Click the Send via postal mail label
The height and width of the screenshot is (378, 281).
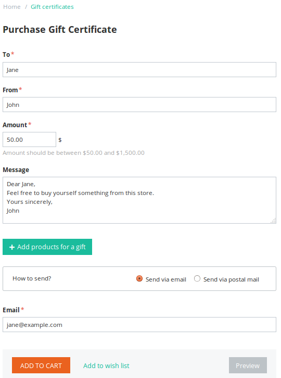tap(231, 279)
